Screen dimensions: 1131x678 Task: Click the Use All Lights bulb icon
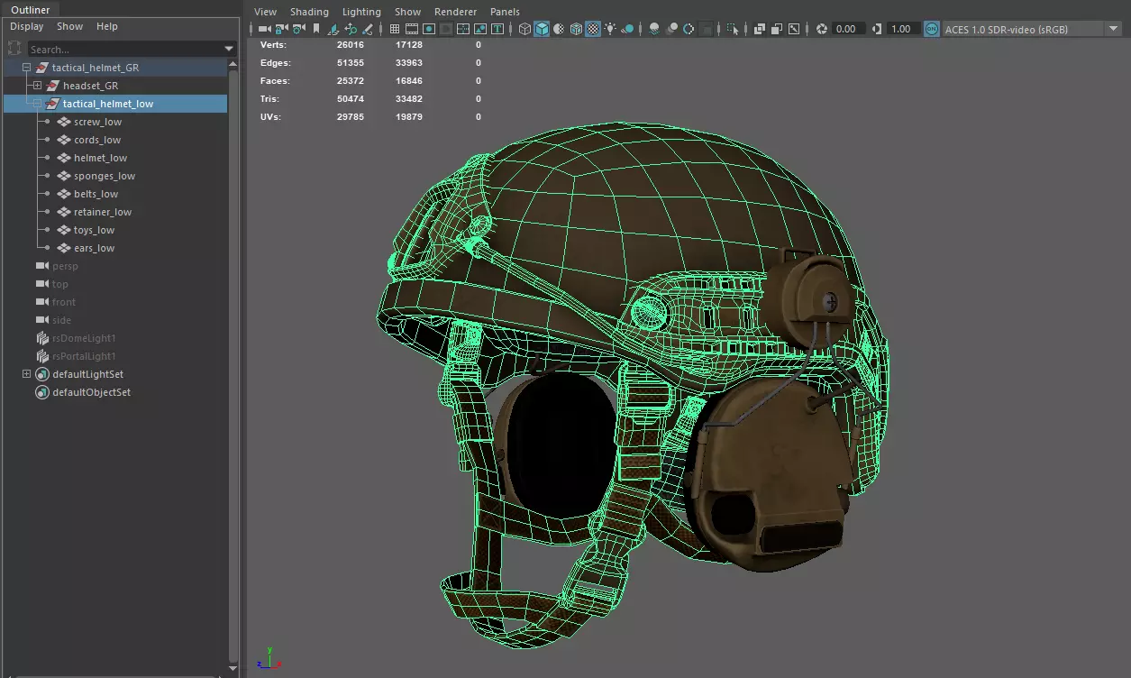click(x=610, y=29)
